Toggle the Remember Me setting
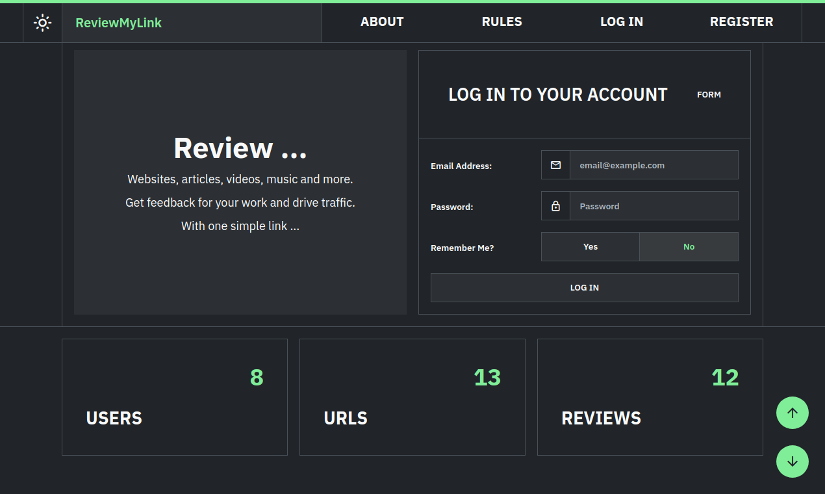825x494 pixels. tap(590, 246)
